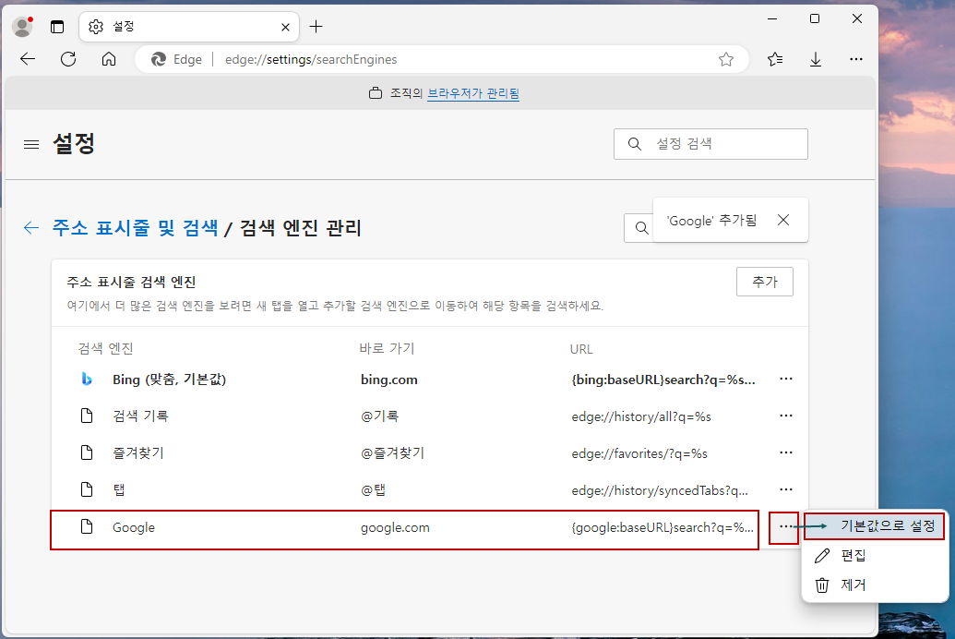This screenshot has width=955, height=639.
Task: Click the address bar URL
Action: (311, 59)
